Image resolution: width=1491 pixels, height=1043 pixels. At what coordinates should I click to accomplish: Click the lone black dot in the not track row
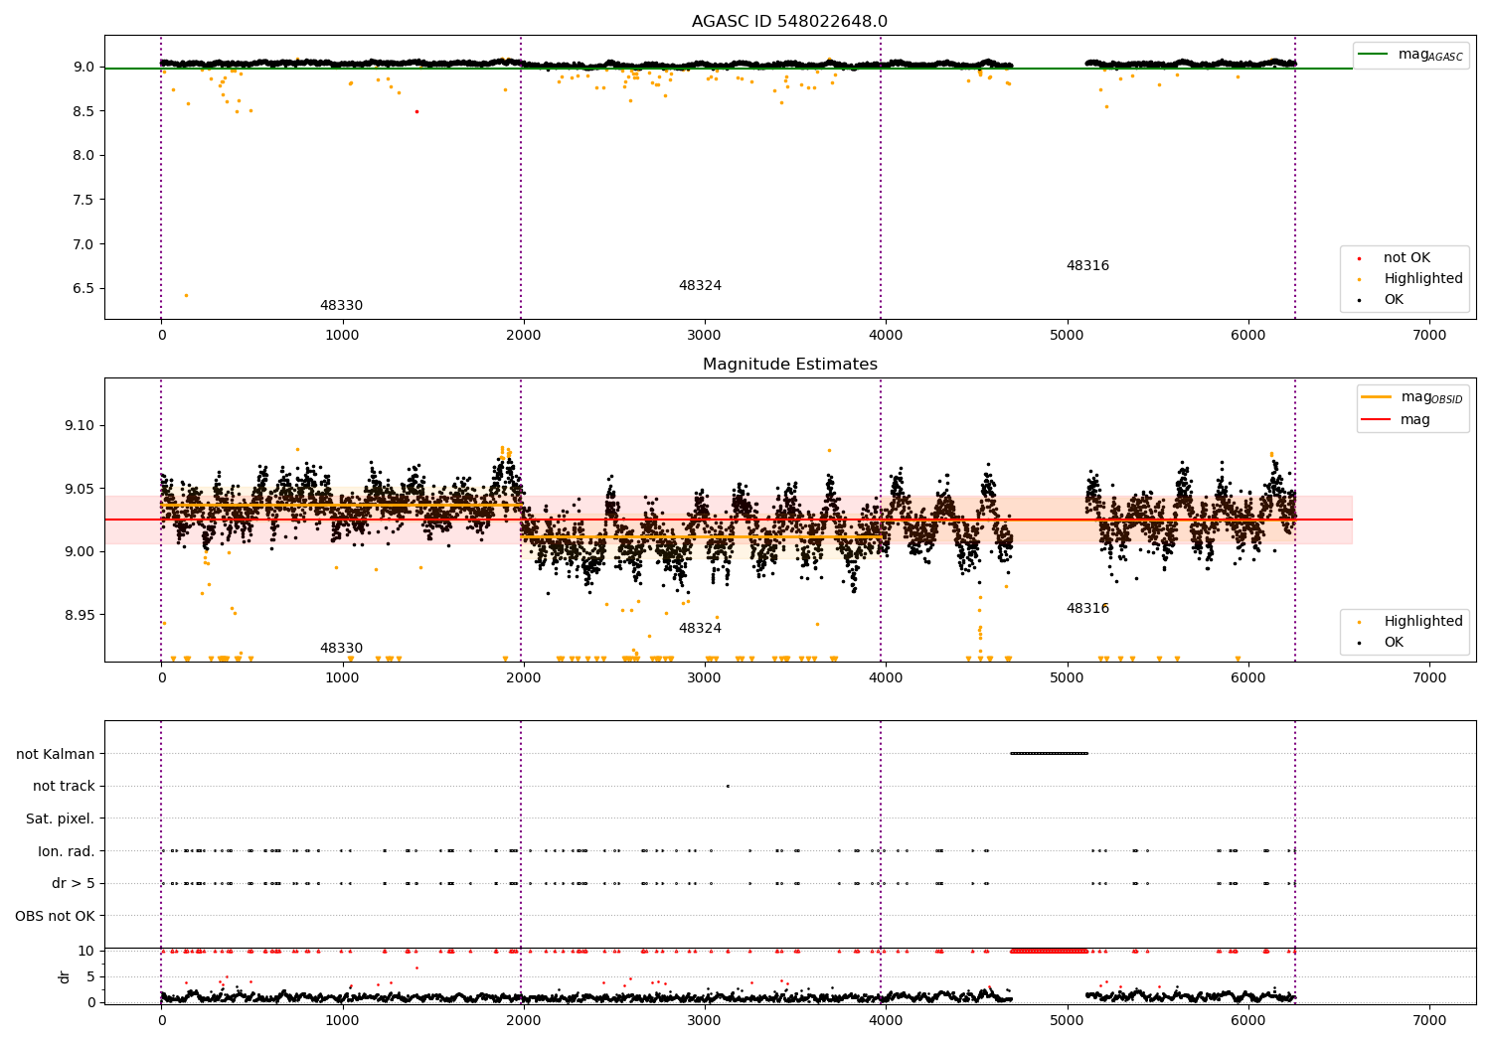tap(728, 786)
